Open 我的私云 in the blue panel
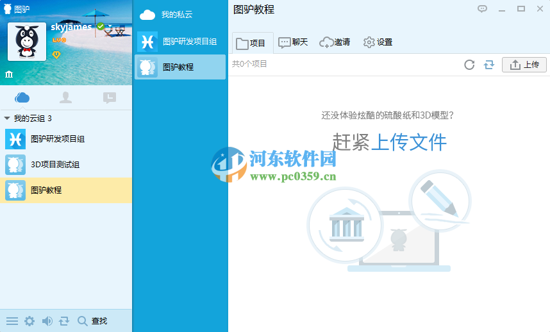This screenshot has height=332, width=550. [x=180, y=14]
